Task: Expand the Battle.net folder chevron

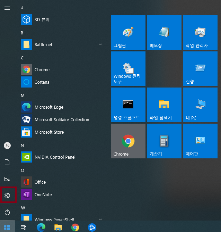Action: pyautogui.click(x=100, y=44)
